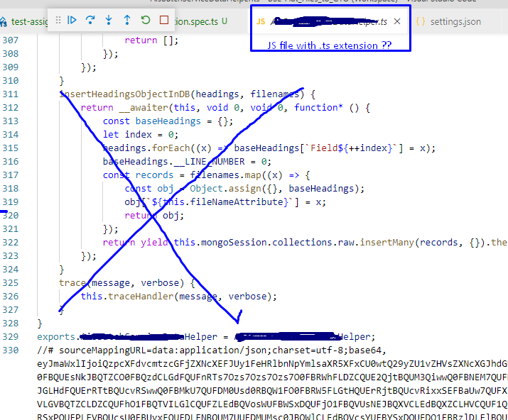Click 'traceHandler' on line 326
The width and height of the screenshot is (508, 420).
coord(141,297)
